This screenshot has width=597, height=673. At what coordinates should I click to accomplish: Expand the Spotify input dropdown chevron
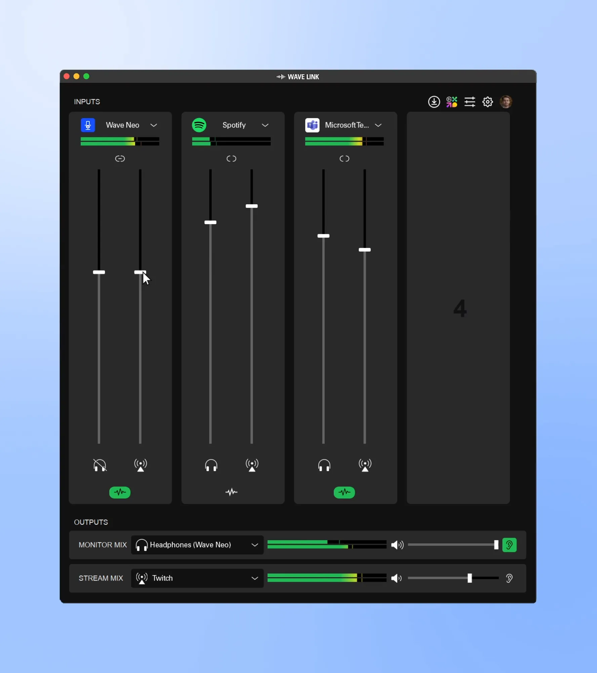pyautogui.click(x=265, y=125)
